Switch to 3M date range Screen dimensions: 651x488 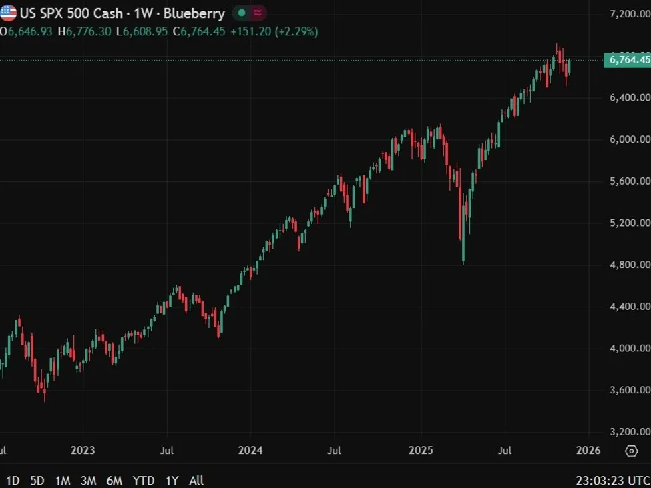pyautogui.click(x=88, y=480)
